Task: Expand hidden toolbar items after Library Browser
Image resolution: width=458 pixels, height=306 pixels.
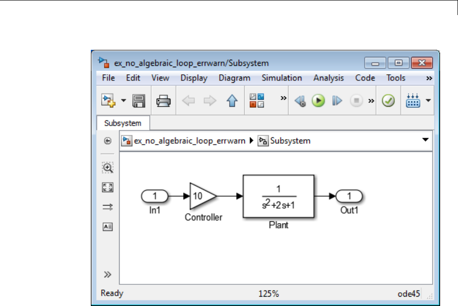Action: pyautogui.click(x=283, y=98)
